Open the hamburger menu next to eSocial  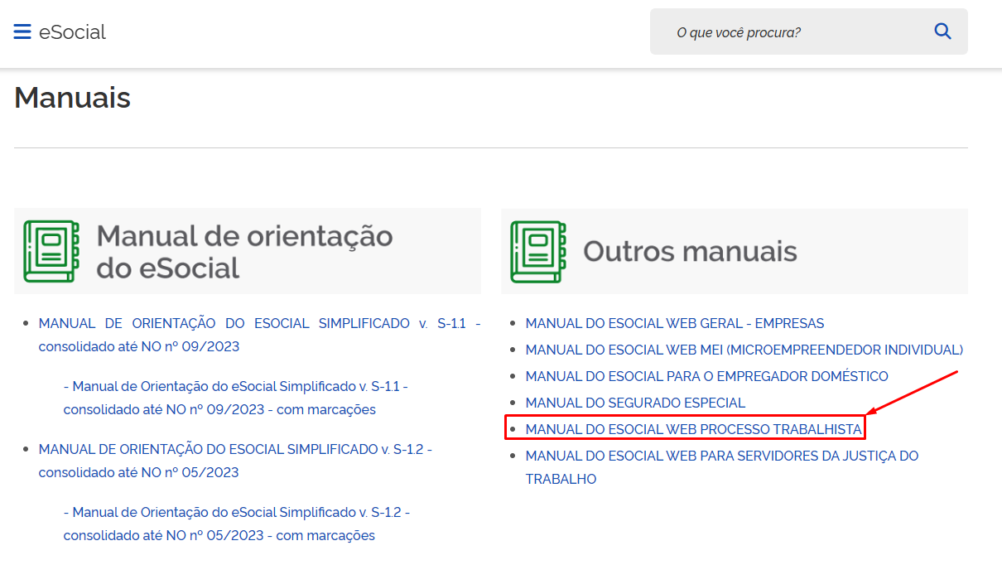click(22, 32)
